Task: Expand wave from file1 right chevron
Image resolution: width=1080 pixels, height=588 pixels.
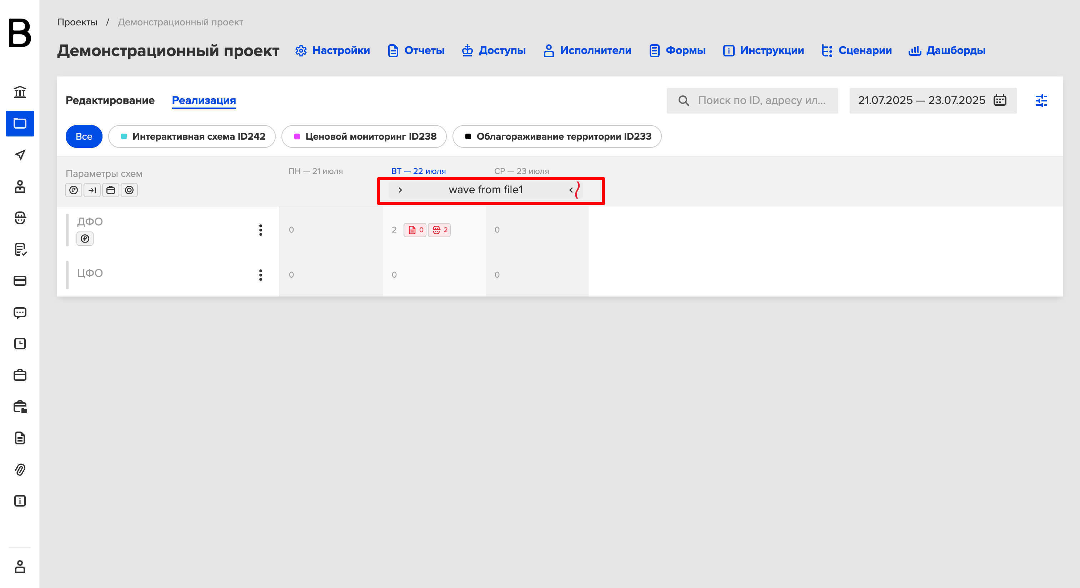Action: pyautogui.click(x=400, y=190)
